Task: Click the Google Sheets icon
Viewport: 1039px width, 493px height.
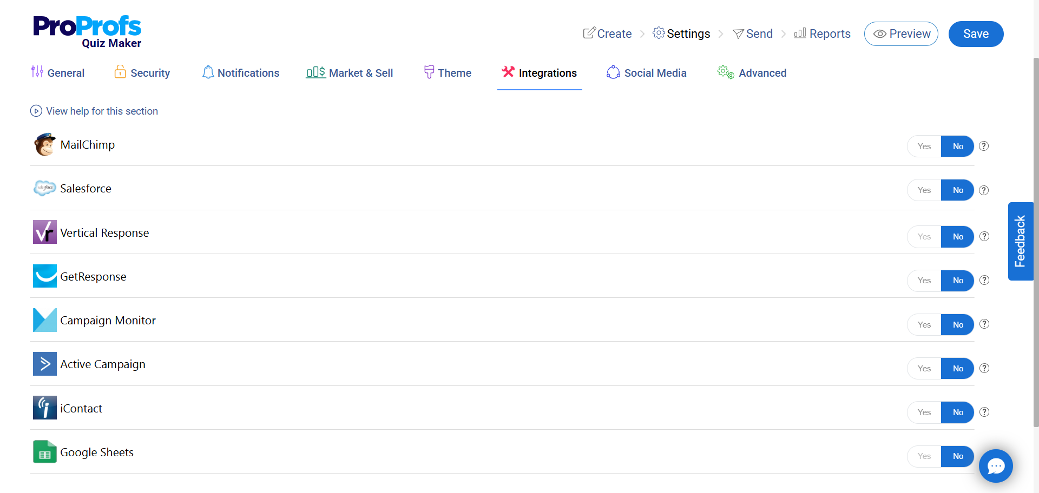Action: tap(44, 452)
